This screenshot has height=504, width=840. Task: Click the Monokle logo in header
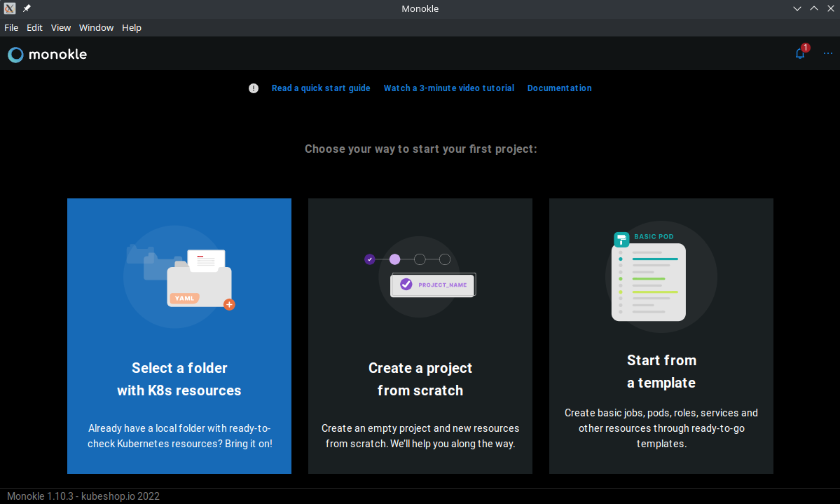tap(48, 54)
